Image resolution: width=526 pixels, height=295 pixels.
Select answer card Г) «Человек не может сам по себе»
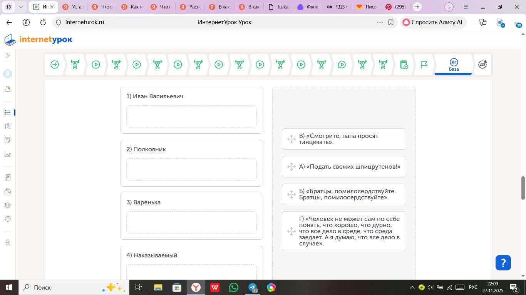click(344, 231)
